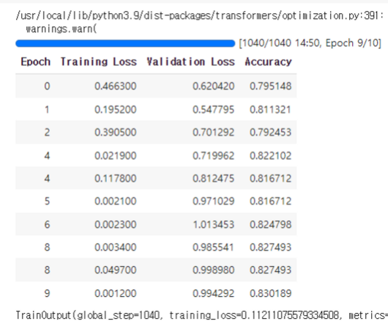The height and width of the screenshot is (324, 388).
Task: Click the warnings.warn( line
Action: tap(61, 29)
